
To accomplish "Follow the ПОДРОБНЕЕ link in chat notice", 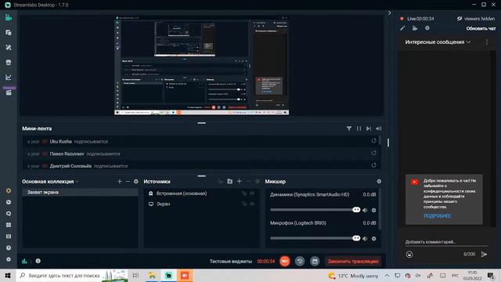I will [437, 216].
